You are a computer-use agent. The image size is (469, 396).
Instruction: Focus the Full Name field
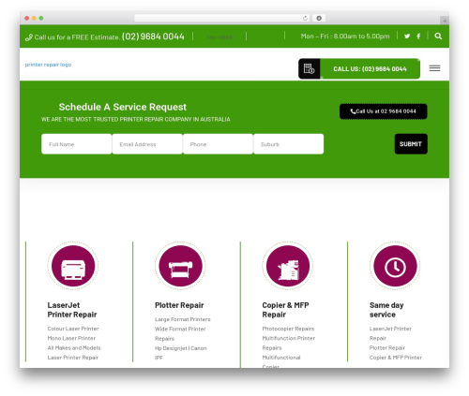click(76, 144)
